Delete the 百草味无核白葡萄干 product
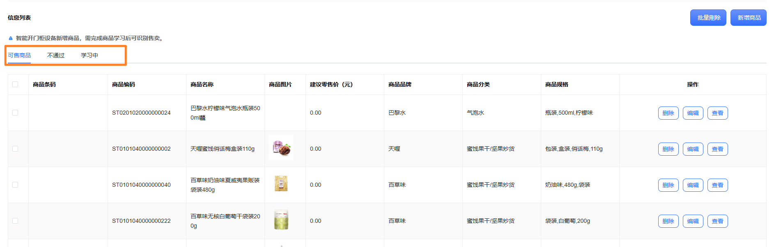Screen dimensions: 774x247 [668, 221]
